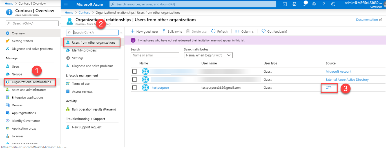Click New guest user button
Image resolution: width=386 pixels, height=148 pixels.
[x=144, y=32]
